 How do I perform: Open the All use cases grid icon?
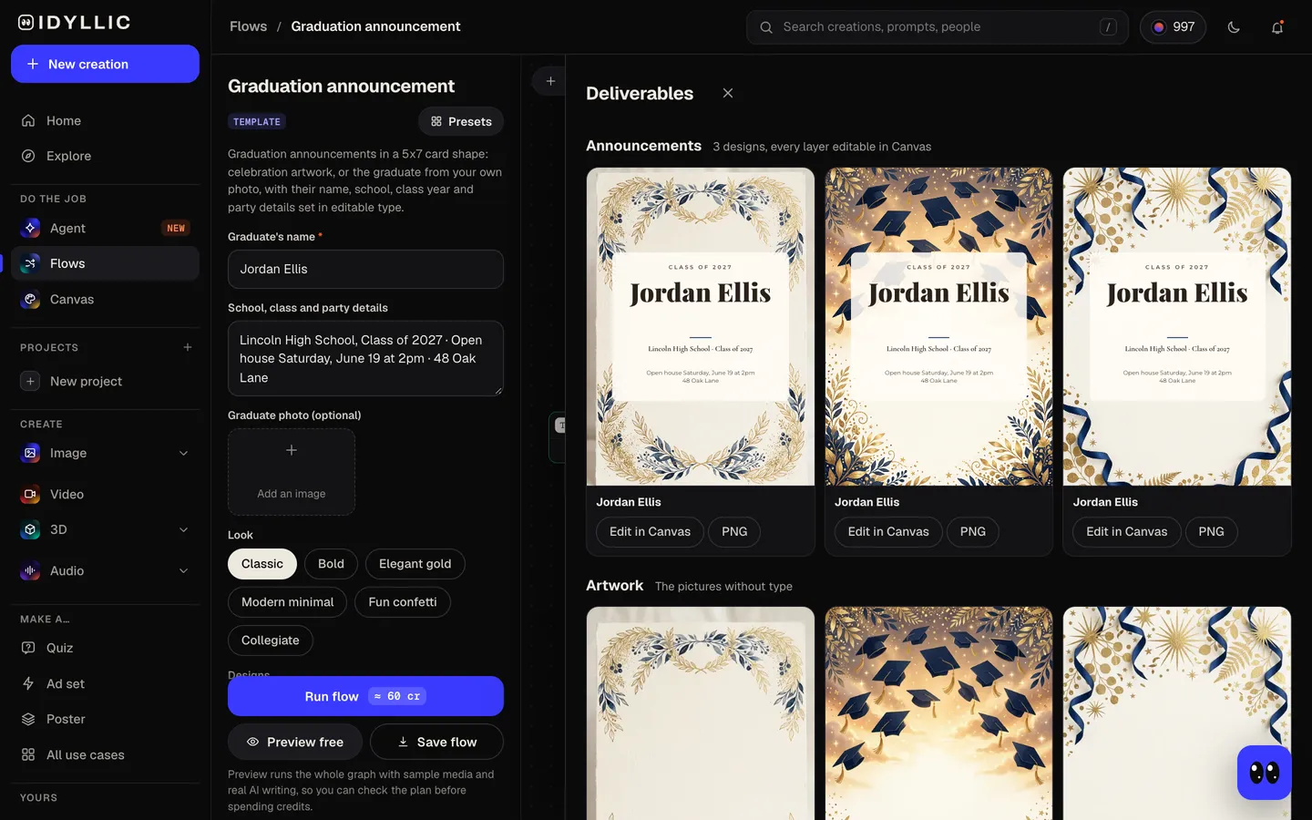28,754
